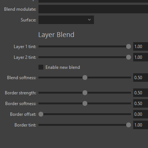
Task: Click the Border offset value field
Action: pyautogui.click(x=141, y=114)
